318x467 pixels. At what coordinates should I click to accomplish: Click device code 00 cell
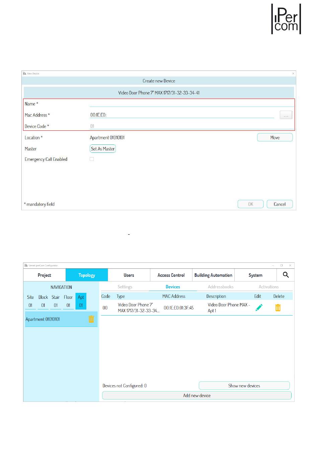[105, 308]
